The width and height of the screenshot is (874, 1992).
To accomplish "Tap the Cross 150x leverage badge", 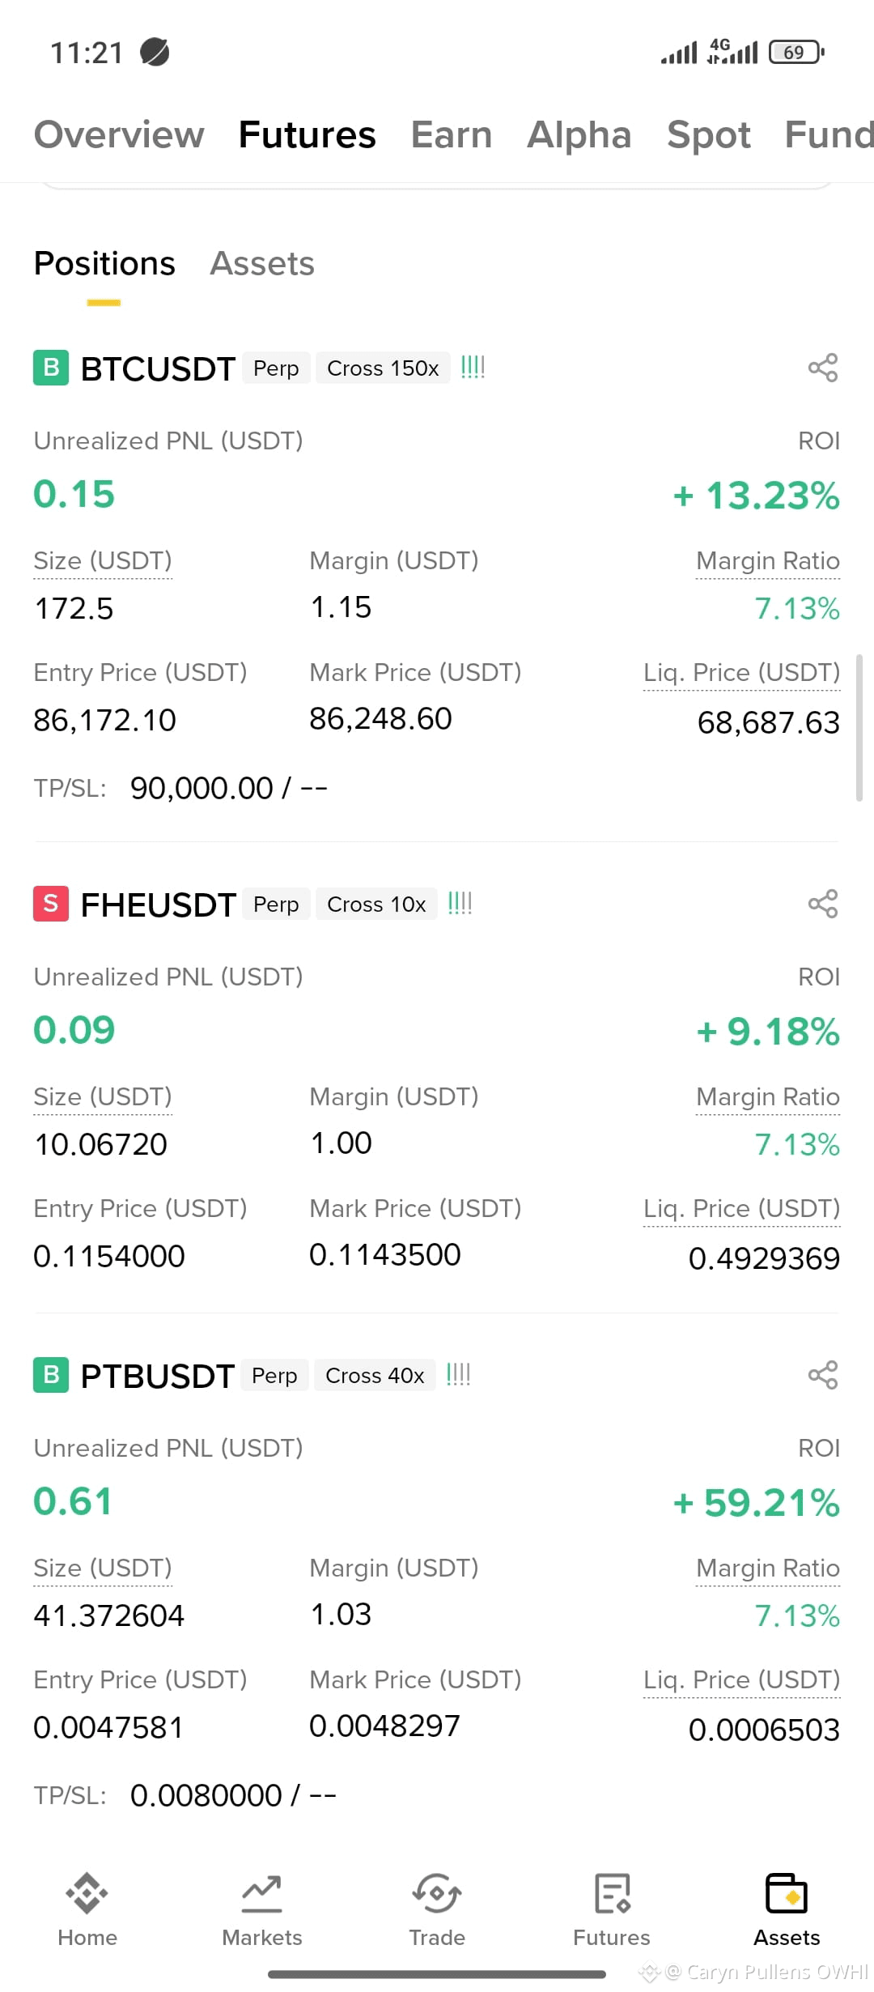I will click(x=383, y=368).
